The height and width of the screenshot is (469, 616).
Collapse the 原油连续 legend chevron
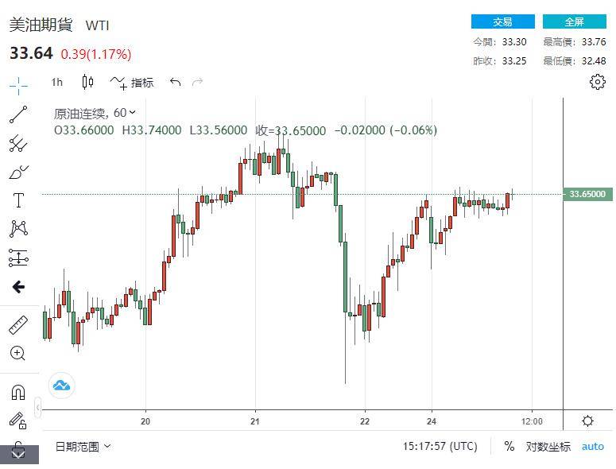coord(132,113)
